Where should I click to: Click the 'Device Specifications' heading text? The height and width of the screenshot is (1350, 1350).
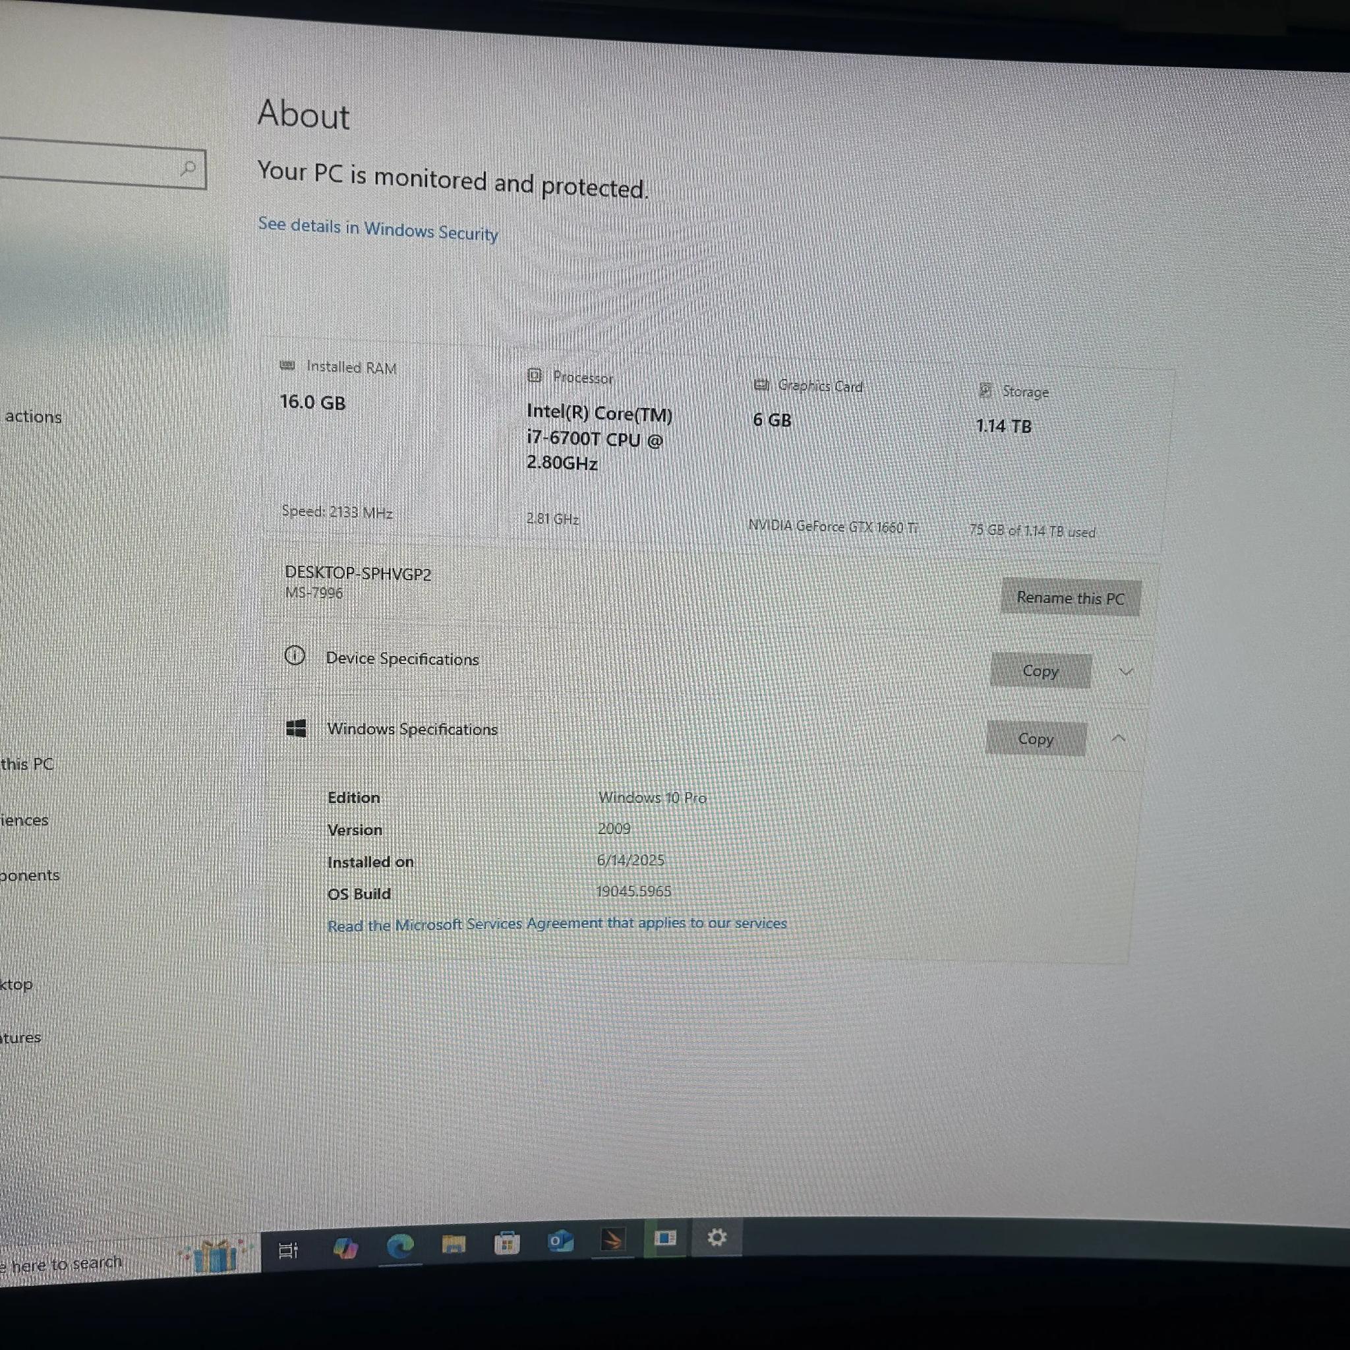403,659
